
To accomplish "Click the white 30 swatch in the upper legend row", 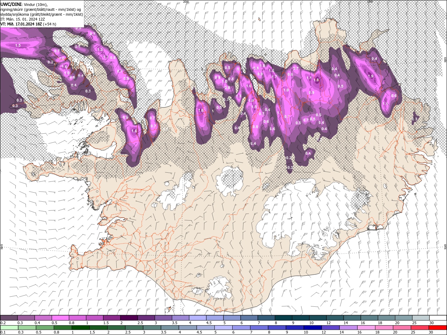I will click(438, 318).
